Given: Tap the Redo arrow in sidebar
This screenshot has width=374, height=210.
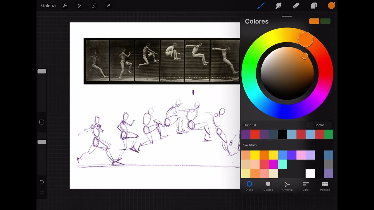Looking at the screenshot, I should coord(42,192).
